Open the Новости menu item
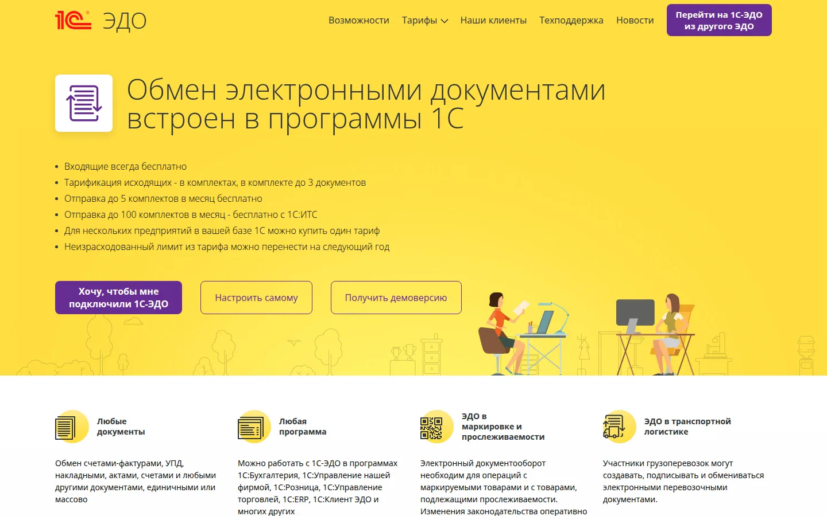This screenshot has width=827, height=516. [635, 20]
